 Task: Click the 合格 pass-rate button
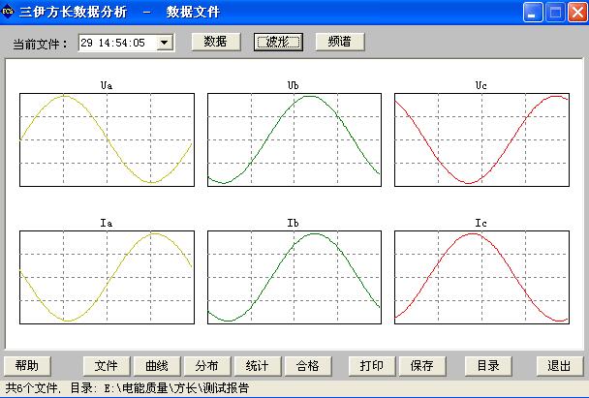[308, 366]
